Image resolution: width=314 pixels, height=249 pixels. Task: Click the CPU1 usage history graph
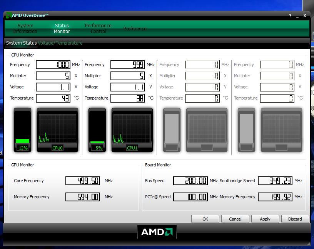coord(132,128)
